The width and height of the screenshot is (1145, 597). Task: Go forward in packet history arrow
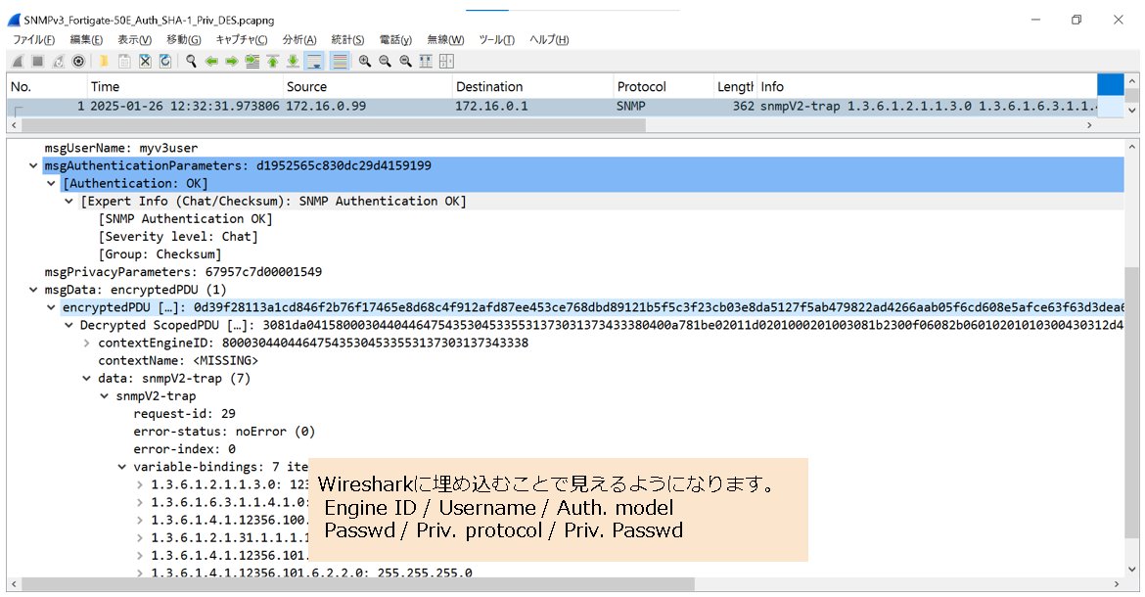click(232, 62)
